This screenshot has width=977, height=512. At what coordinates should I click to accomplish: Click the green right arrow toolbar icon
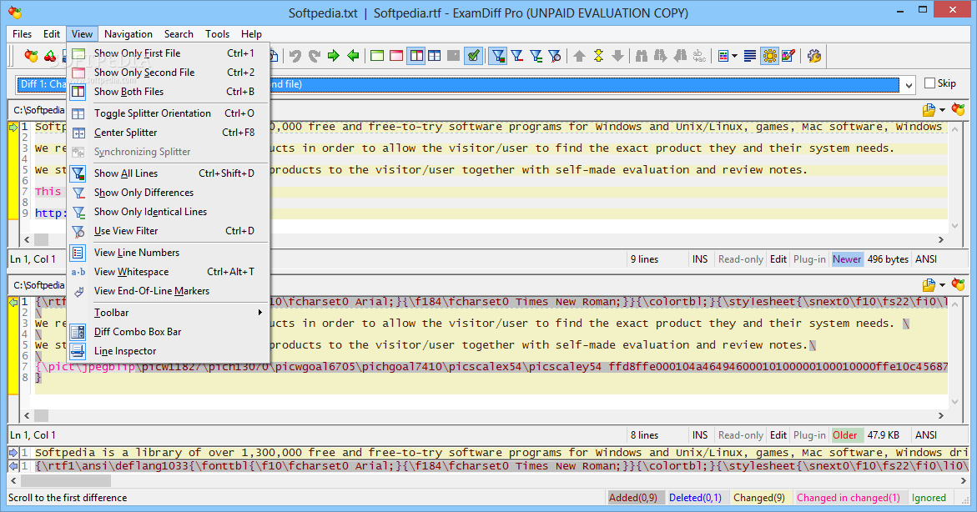point(334,56)
